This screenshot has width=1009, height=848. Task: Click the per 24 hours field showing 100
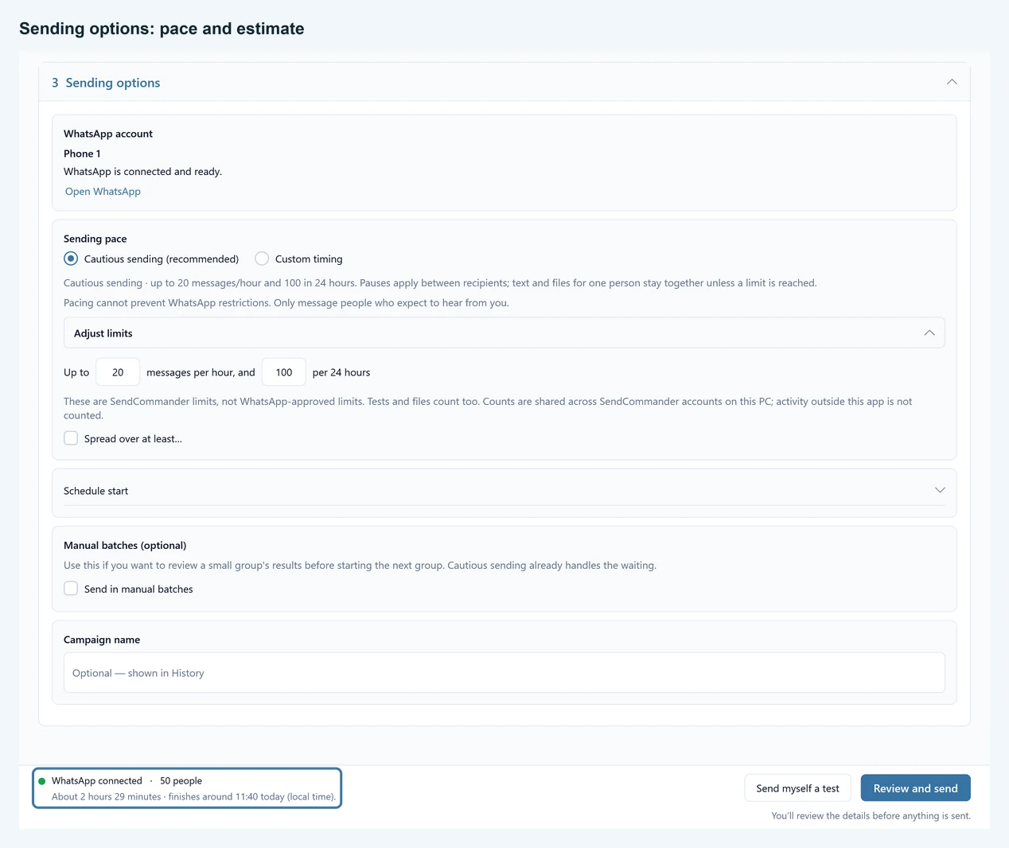click(x=284, y=372)
